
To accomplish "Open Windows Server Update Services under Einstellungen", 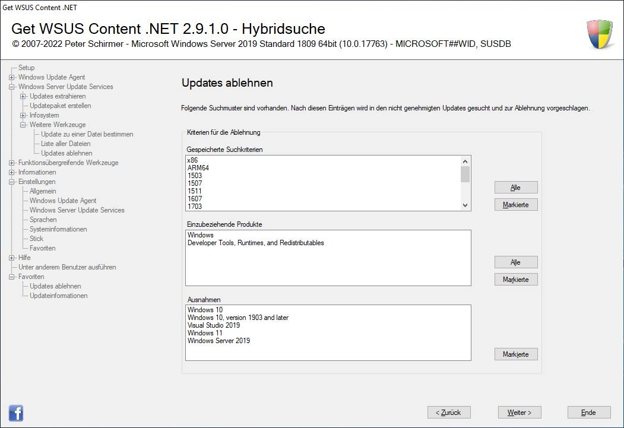I will click(77, 210).
